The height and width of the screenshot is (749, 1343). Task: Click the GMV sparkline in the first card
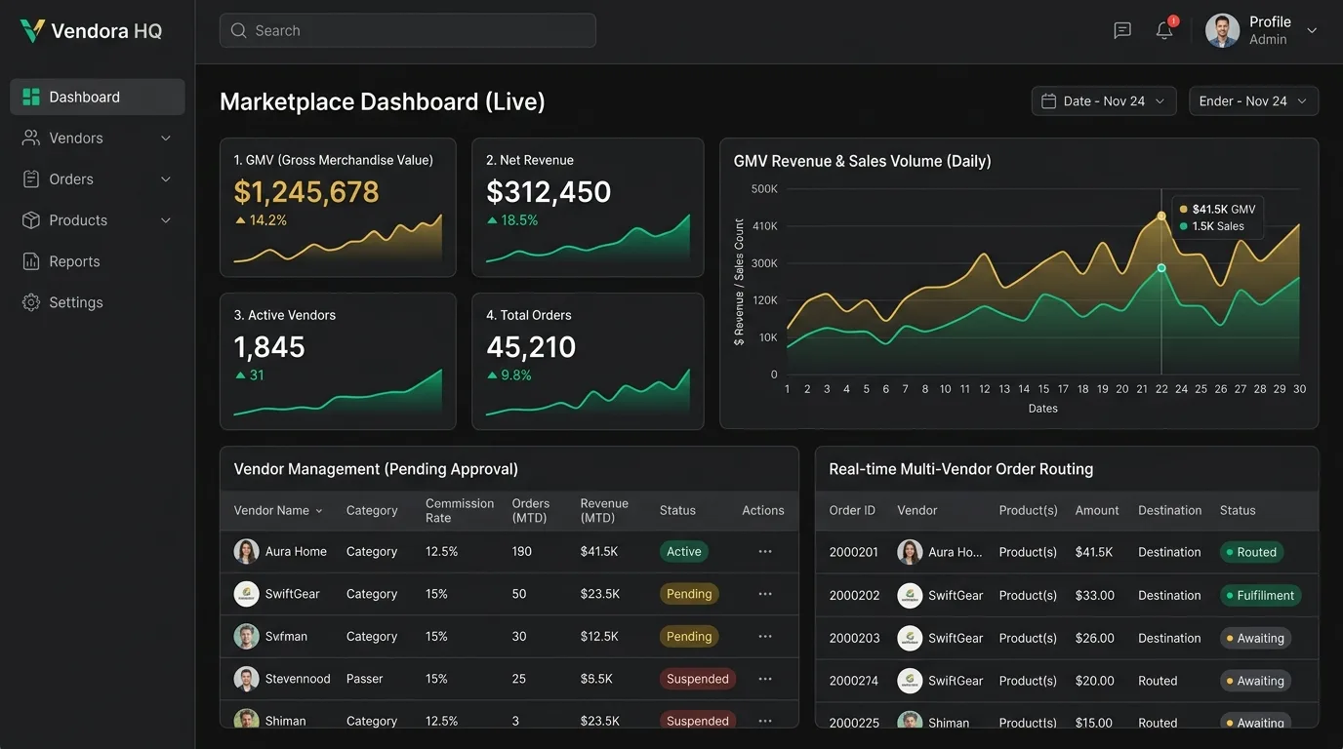(x=338, y=239)
